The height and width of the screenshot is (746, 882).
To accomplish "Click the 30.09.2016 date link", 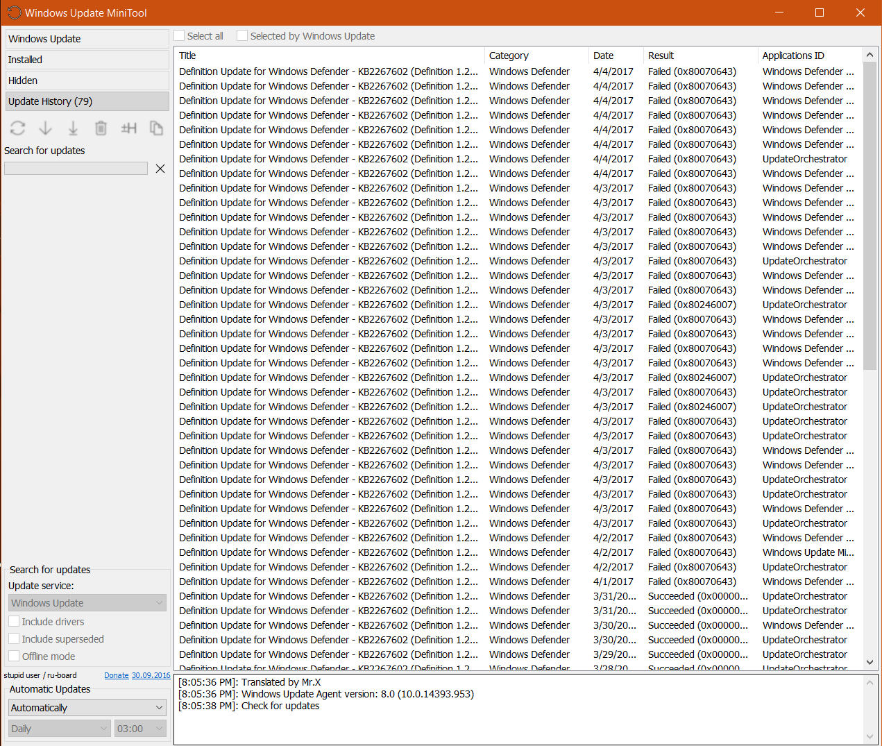I will 151,675.
